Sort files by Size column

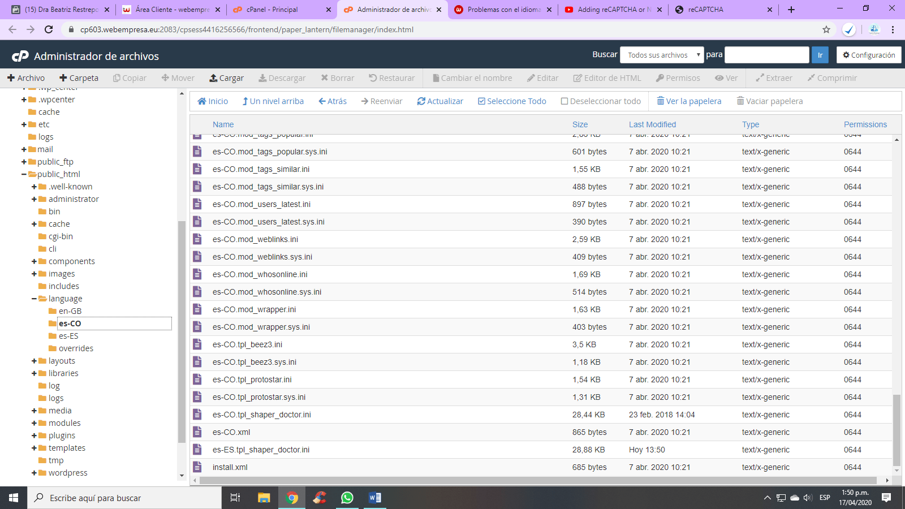point(580,124)
